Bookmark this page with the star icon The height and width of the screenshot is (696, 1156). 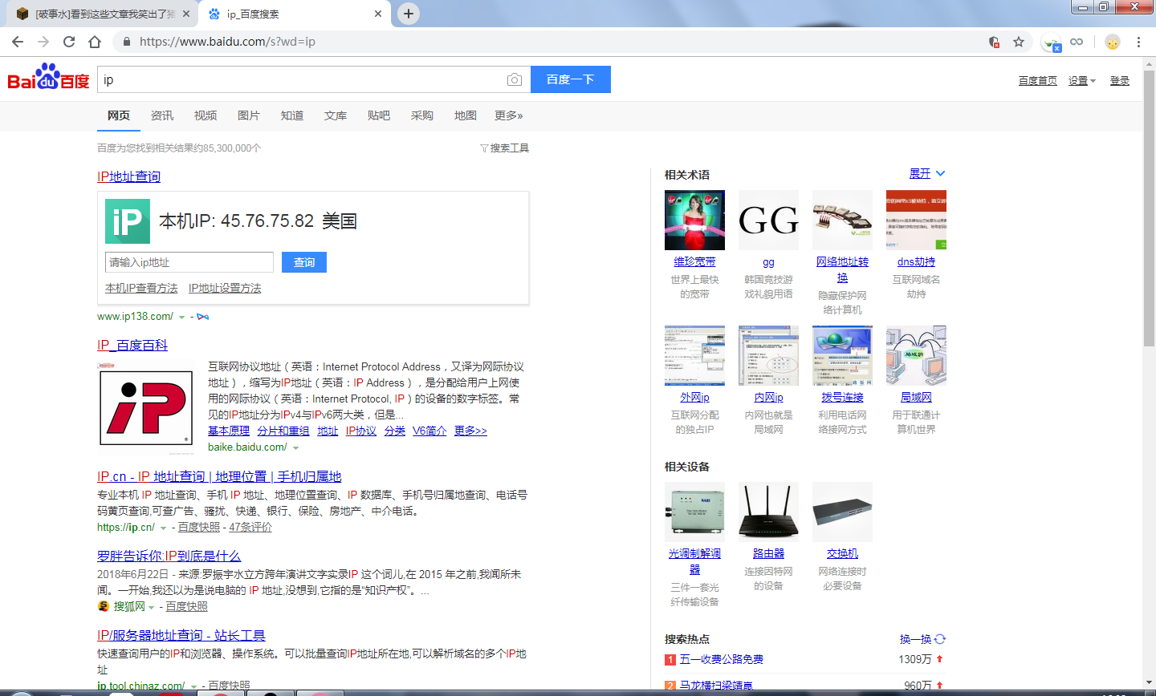[1019, 42]
